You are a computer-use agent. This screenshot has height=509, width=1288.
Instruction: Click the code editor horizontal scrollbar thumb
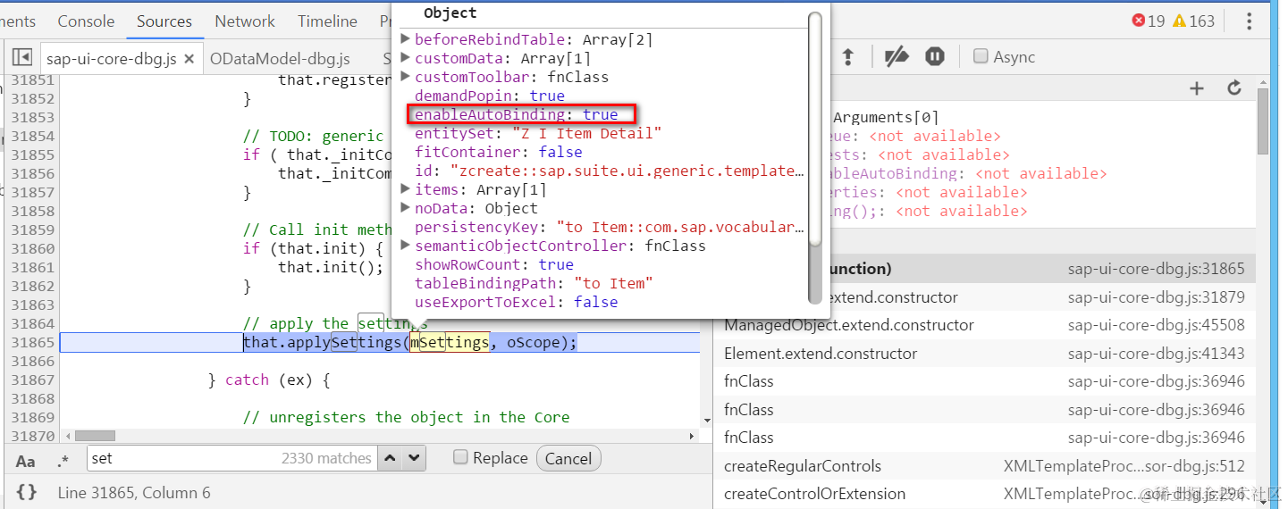(94, 436)
